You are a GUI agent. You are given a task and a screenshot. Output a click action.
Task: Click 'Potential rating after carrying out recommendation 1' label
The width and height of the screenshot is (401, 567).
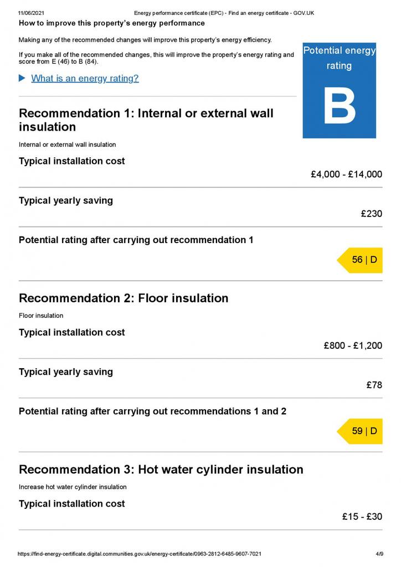(x=136, y=240)
